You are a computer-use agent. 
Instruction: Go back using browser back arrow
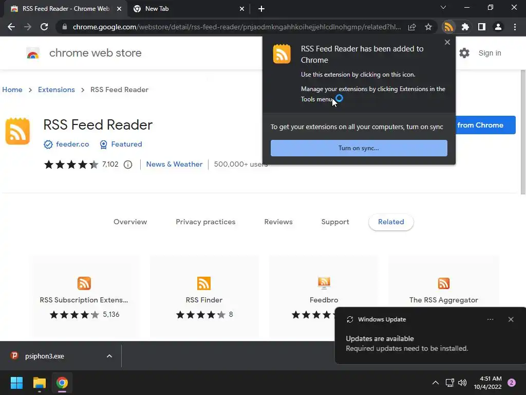pyautogui.click(x=11, y=27)
